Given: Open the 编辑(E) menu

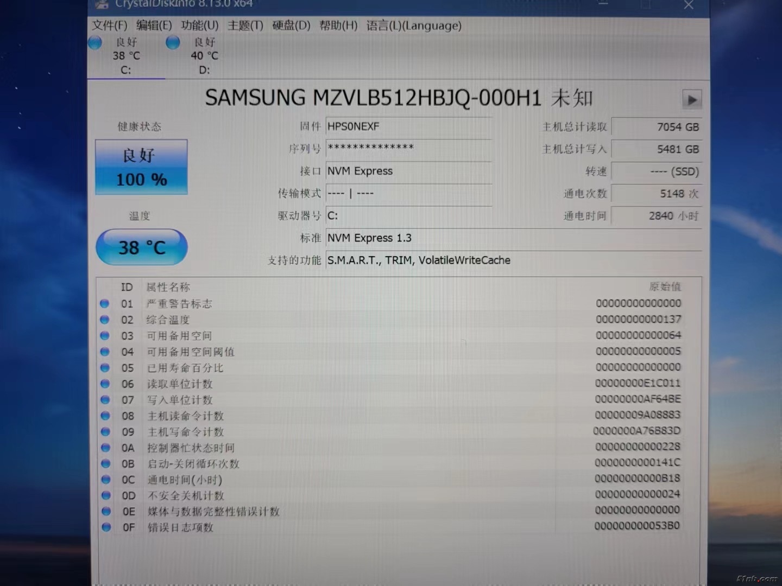Looking at the screenshot, I should 154,26.
